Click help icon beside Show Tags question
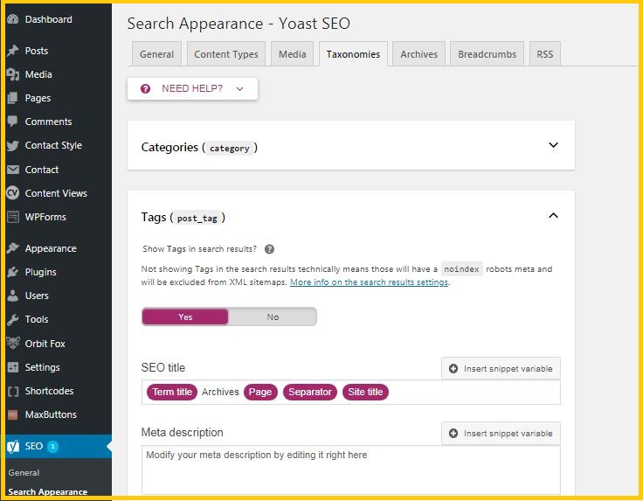The image size is (643, 501). [269, 249]
